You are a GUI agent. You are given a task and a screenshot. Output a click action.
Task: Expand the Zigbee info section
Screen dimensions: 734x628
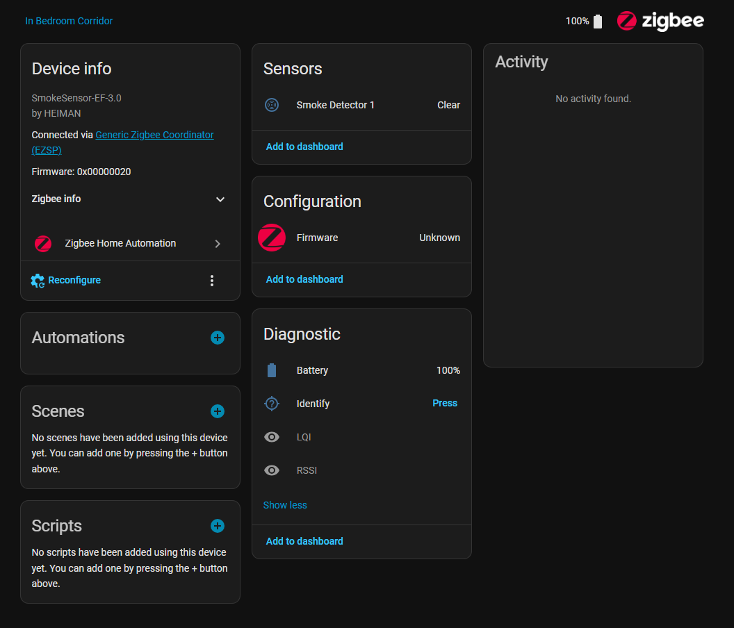(x=220, y=199)
